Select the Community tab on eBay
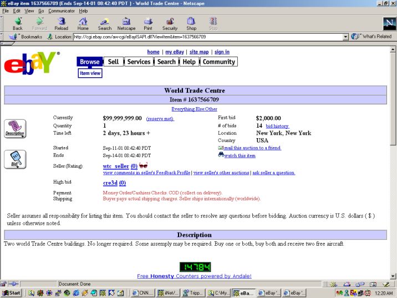 [219, 62]
